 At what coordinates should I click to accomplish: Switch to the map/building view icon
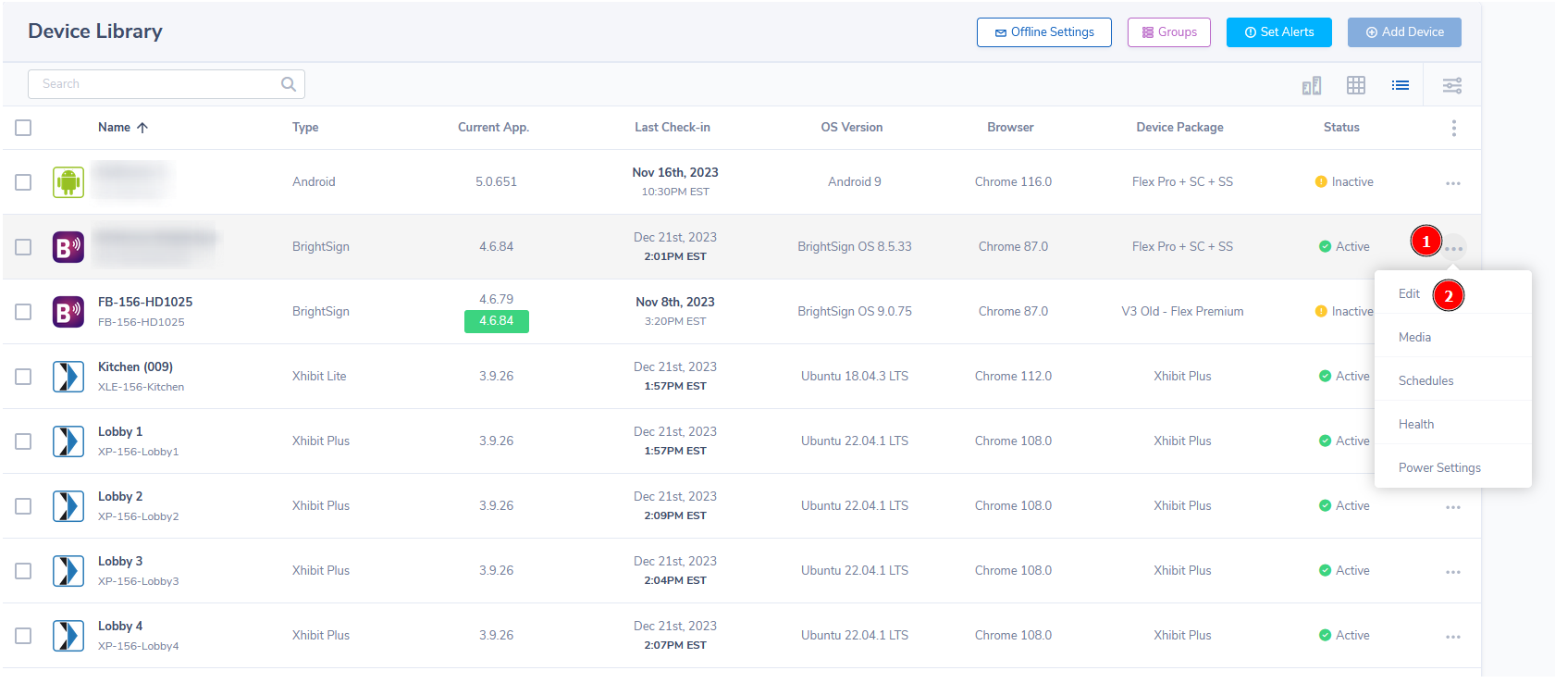click(1312, 86)
